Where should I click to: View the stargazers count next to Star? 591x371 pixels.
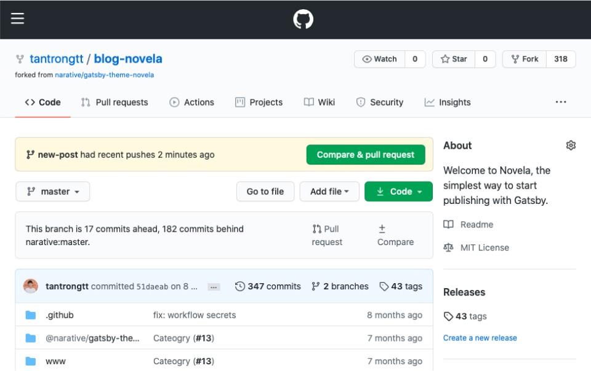click(485, 59)
